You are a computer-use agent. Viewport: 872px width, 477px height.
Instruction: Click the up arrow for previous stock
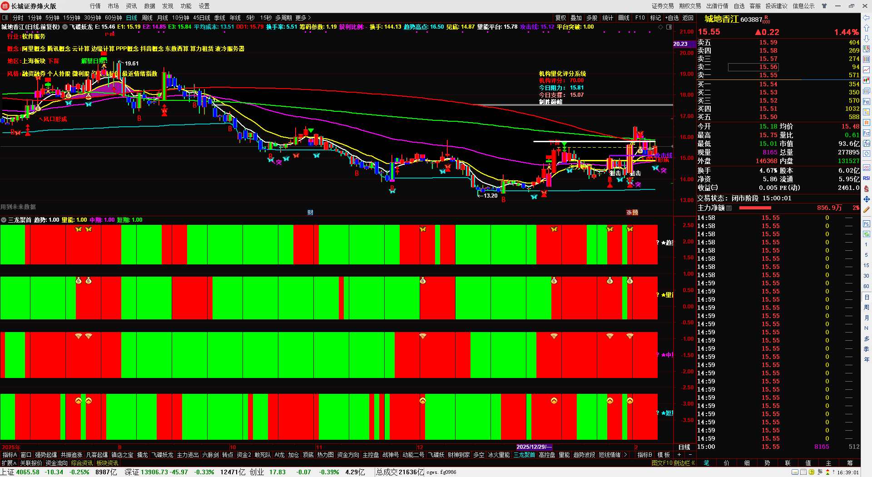(867, 28)
